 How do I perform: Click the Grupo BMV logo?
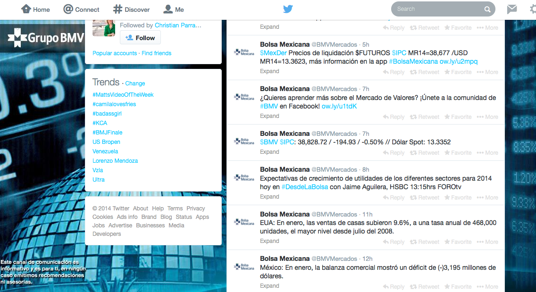(46, 38)
